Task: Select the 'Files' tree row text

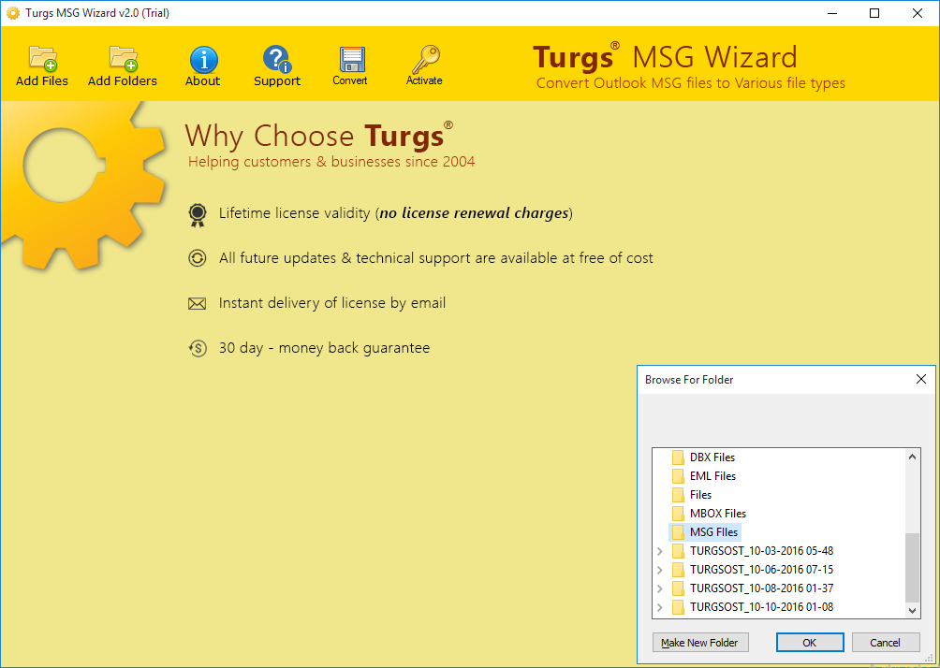Action: (x=701, y=495)
